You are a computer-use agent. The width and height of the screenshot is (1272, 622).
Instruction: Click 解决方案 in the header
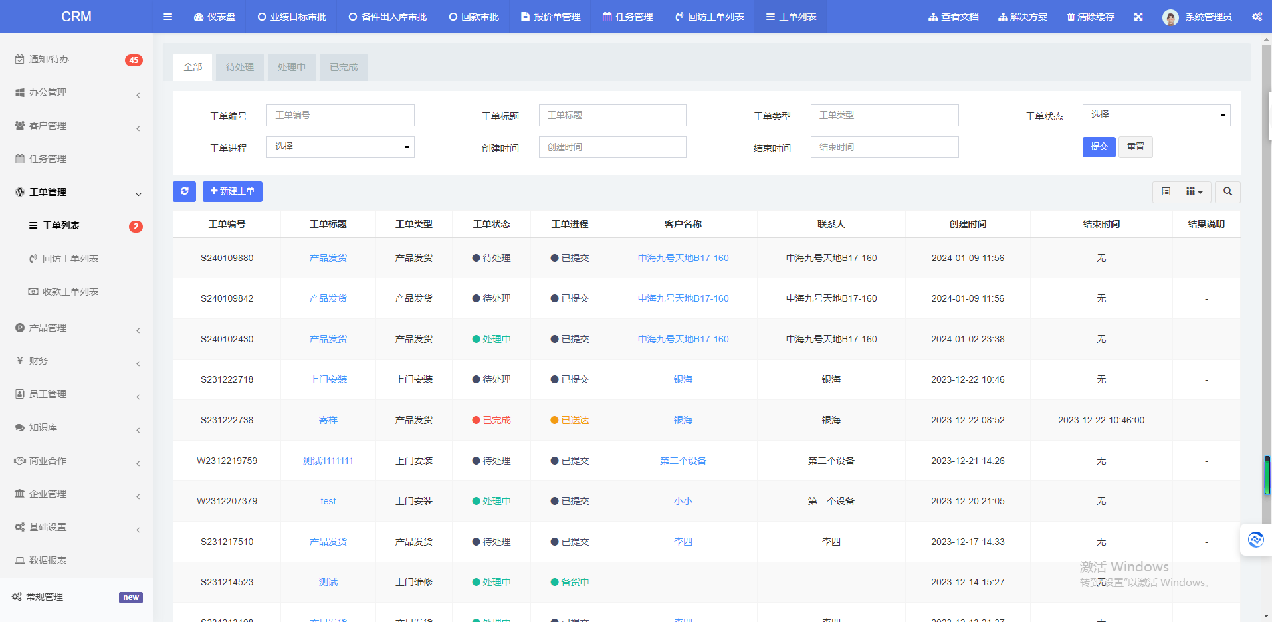click(1023, 17)
